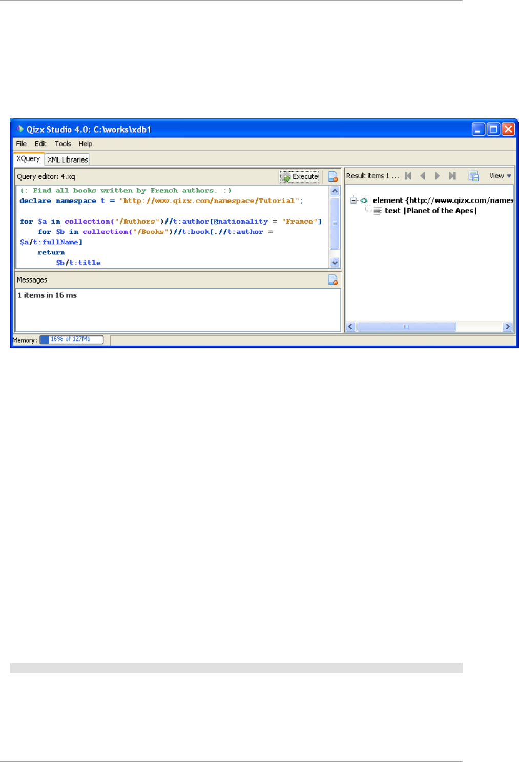519x762 pixels.
Task: Click the query editor document icon
Action: tap(333, 176)
